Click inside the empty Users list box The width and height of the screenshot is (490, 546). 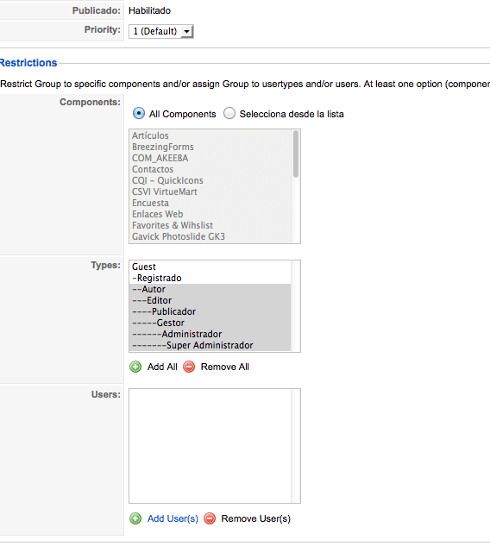click(210, 446)
